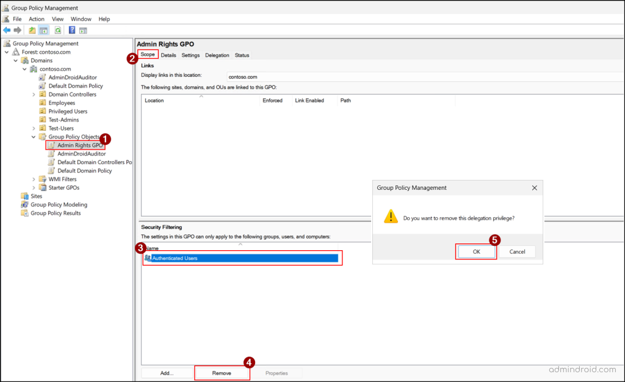Select the Group Policy Modeling icon
Viewport: 625px width, 382px height.
(x=25, y=204)
